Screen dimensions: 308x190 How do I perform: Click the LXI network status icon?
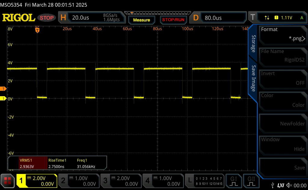tap(281, 185)
